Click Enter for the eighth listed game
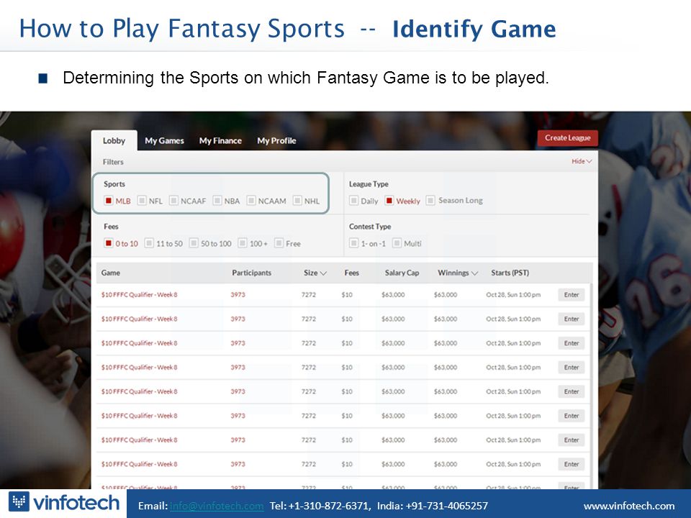This screenshot has width=691, height=518. pos(572,464)
